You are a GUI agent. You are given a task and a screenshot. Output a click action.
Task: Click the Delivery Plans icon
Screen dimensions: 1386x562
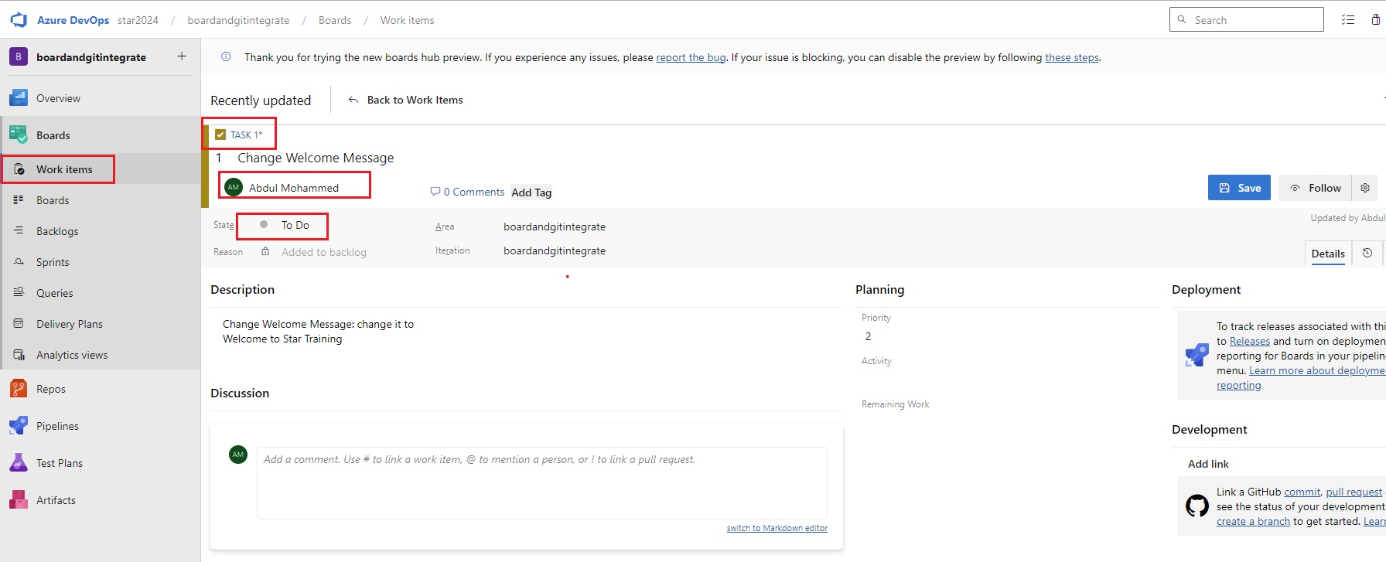[19, 323]
